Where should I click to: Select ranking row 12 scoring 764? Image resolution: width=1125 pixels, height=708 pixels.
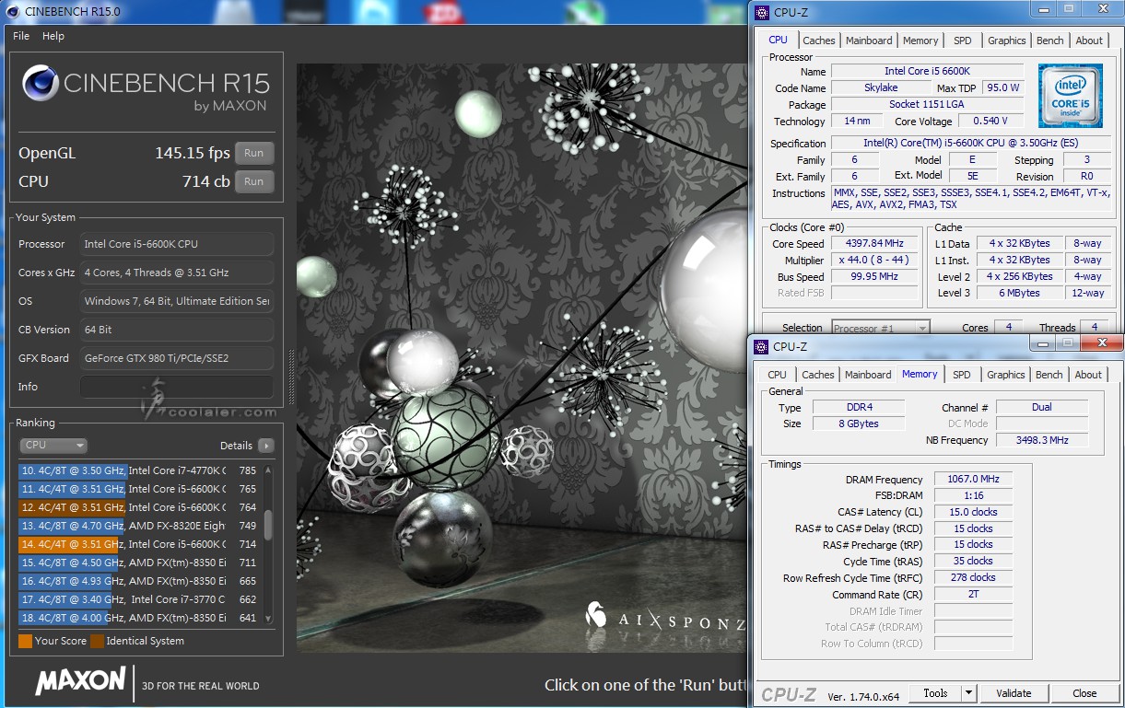tap(139, 507)
